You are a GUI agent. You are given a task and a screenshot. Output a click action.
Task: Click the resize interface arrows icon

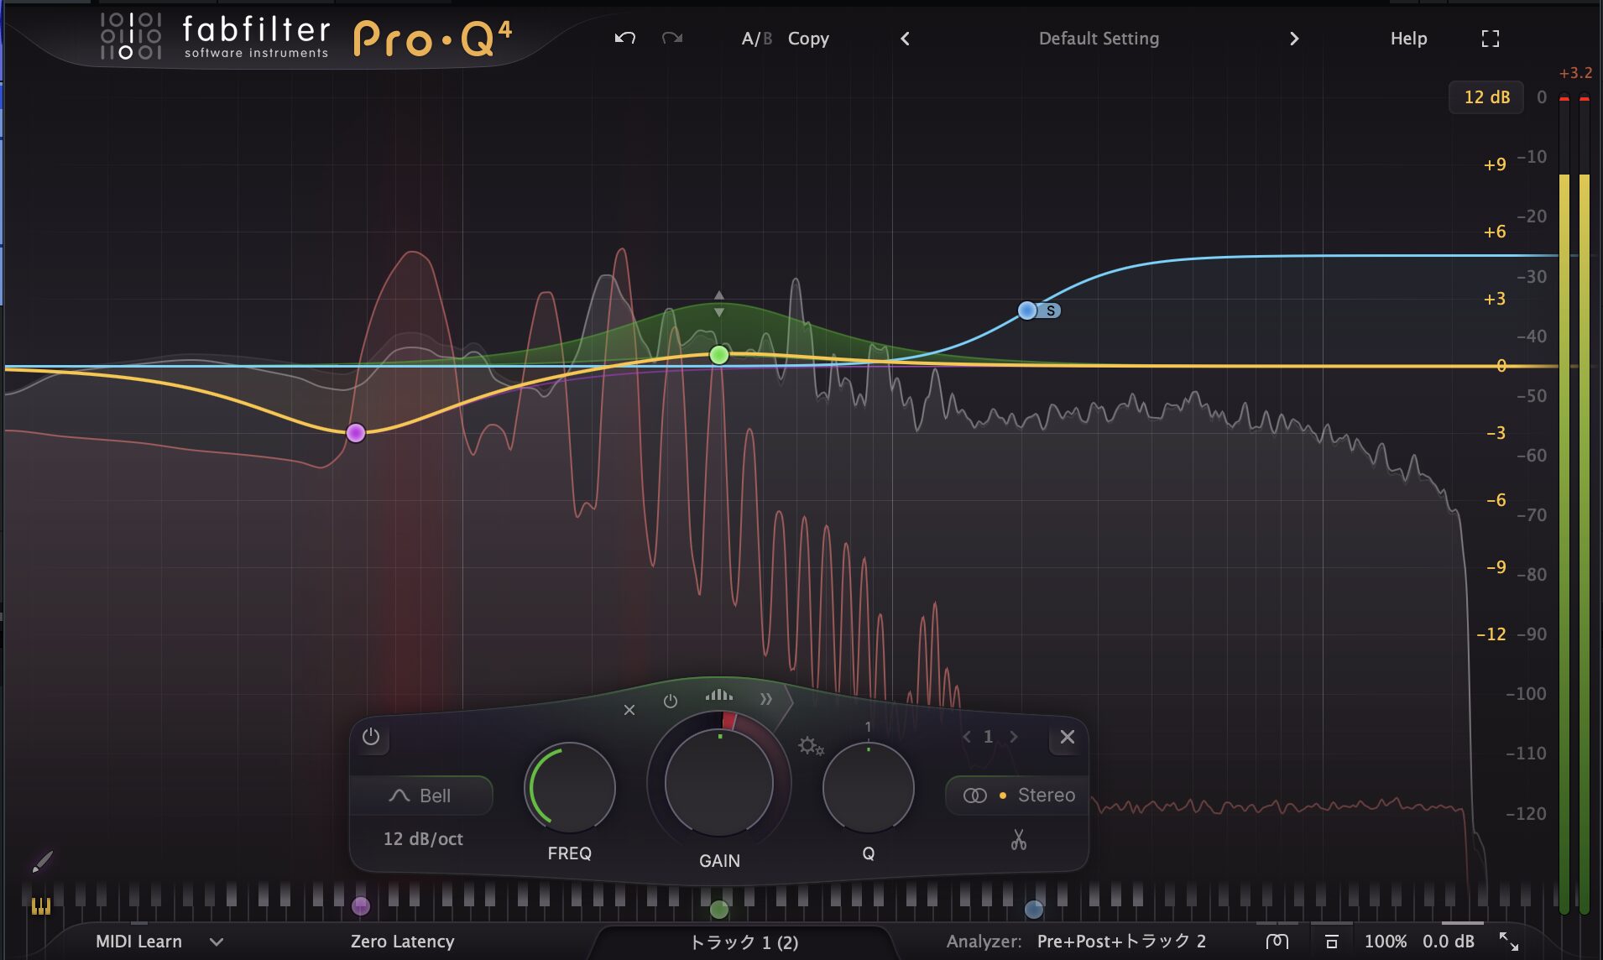pos(1508,942)
